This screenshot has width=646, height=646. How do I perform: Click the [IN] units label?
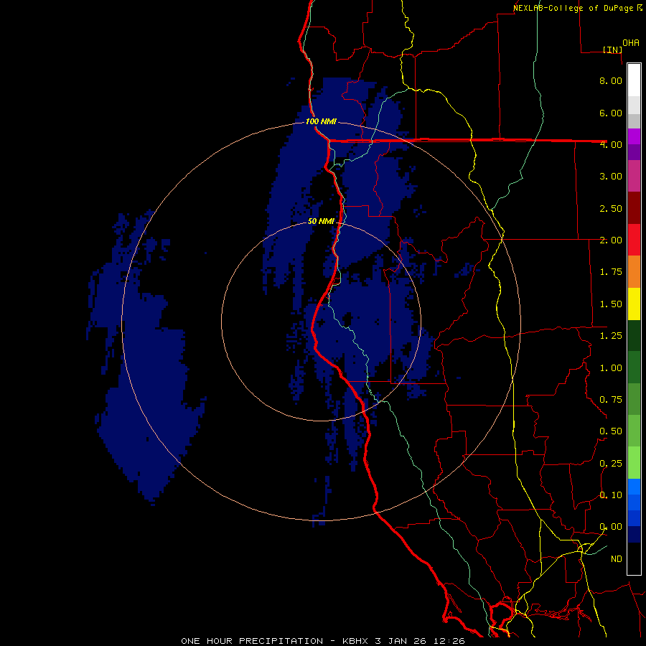coord(612,50)
